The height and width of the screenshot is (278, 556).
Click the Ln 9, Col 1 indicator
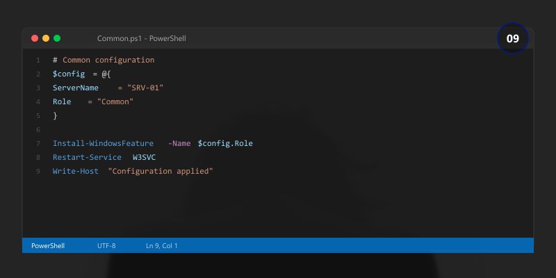(162, 245)
